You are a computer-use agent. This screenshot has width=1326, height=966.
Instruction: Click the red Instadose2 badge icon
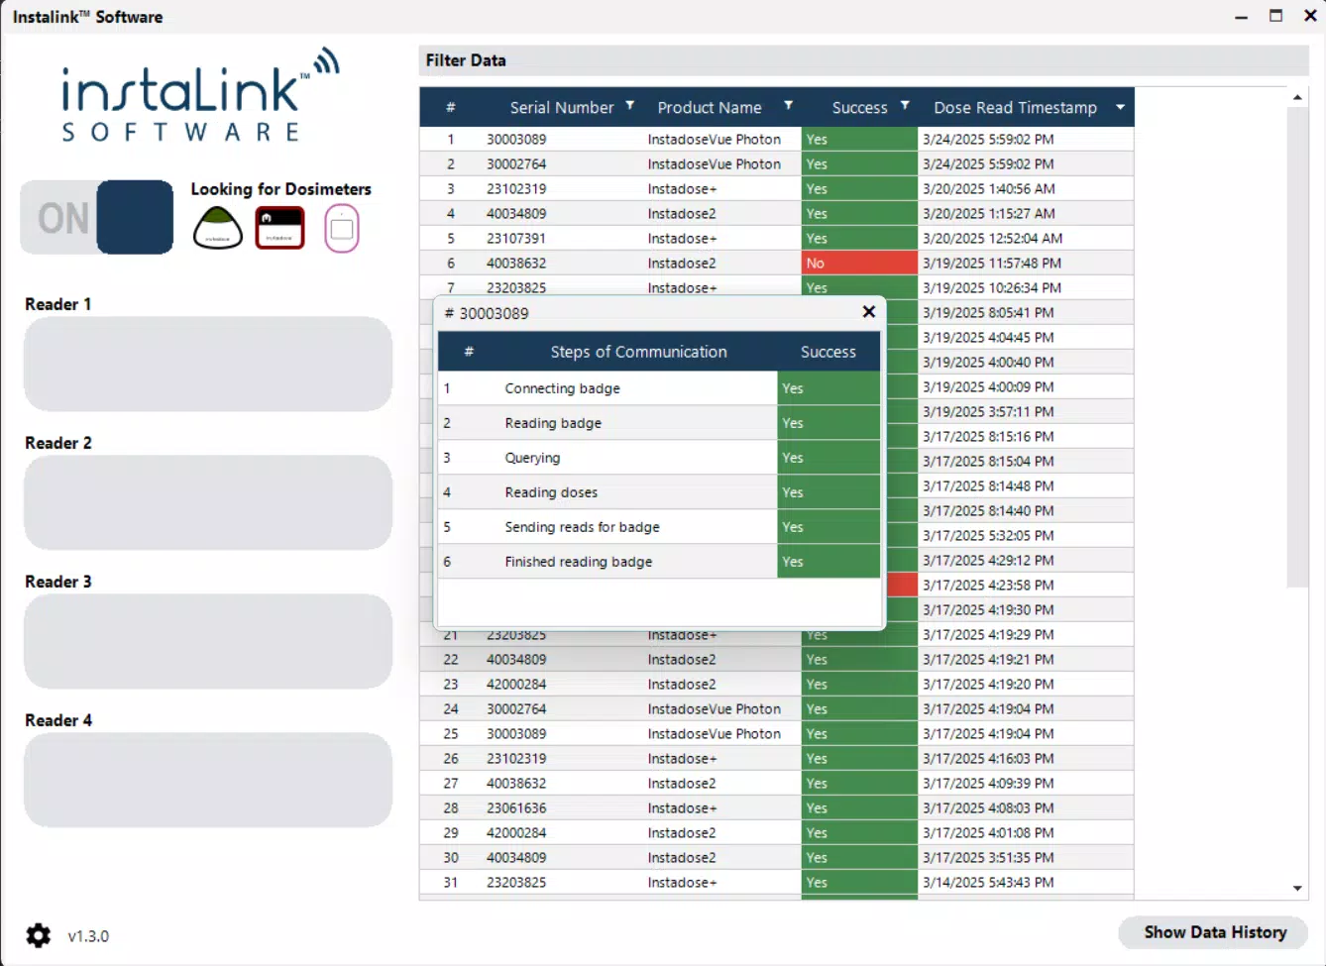click(280, 228)
